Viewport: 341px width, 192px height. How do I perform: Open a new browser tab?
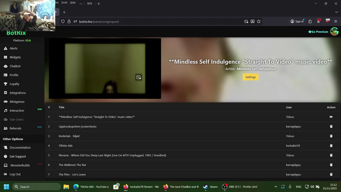[64, 12]
